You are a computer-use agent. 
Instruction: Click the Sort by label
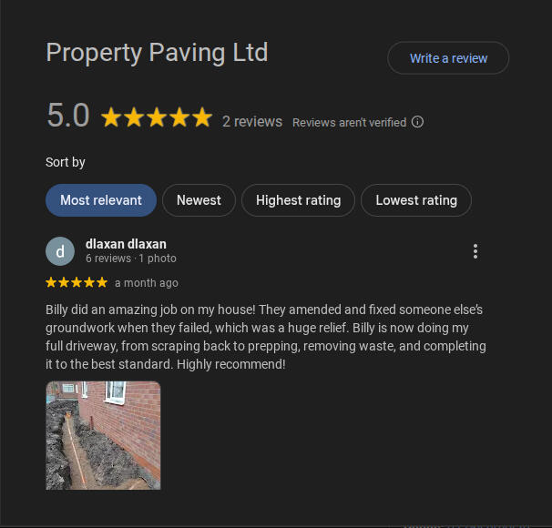[x=66, y=163]
